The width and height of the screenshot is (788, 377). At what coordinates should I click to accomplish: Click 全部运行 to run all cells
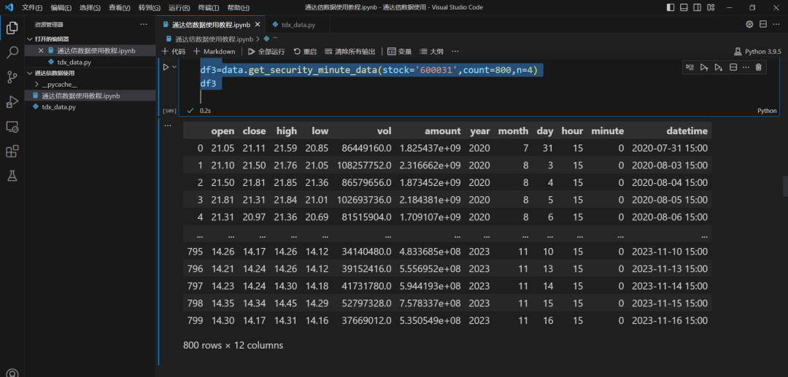pyautogui.click(x=266, y=51)
